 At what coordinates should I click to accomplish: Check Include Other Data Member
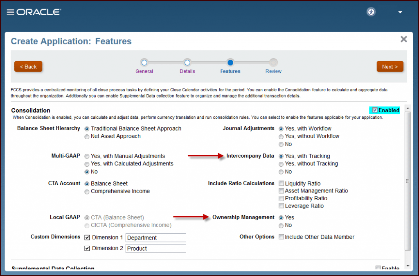281,237
